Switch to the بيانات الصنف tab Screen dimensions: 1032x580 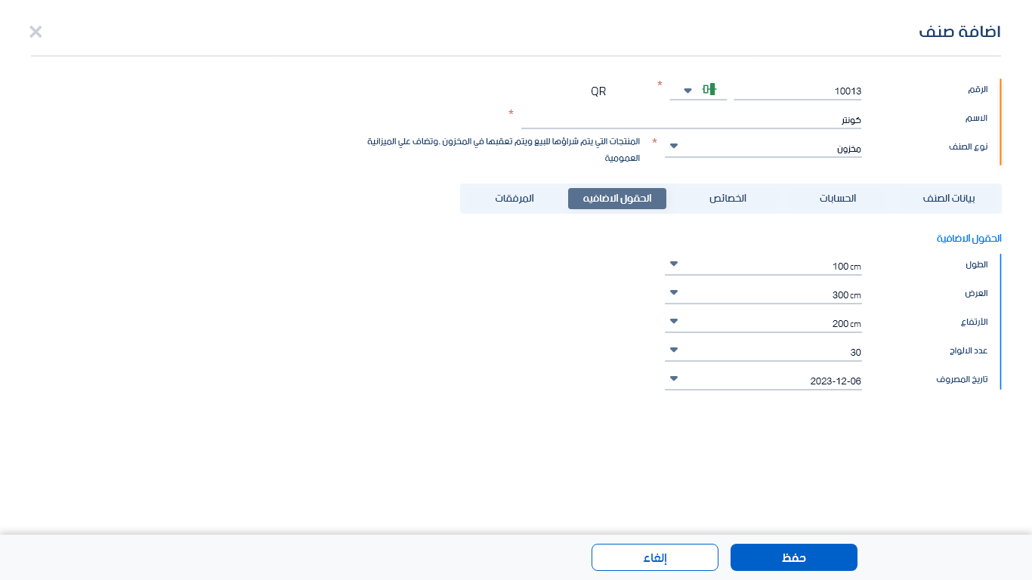pos(949,199)
